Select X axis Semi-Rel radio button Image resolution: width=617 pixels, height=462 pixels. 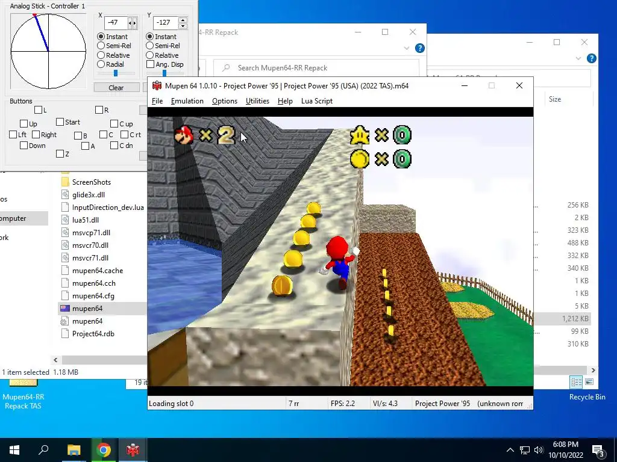click(x=101, y=46)
